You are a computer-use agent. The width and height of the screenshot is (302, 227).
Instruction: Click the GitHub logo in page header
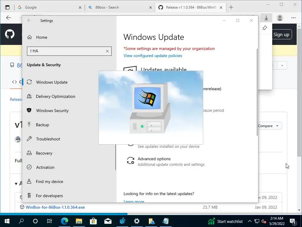pos(10,34)
